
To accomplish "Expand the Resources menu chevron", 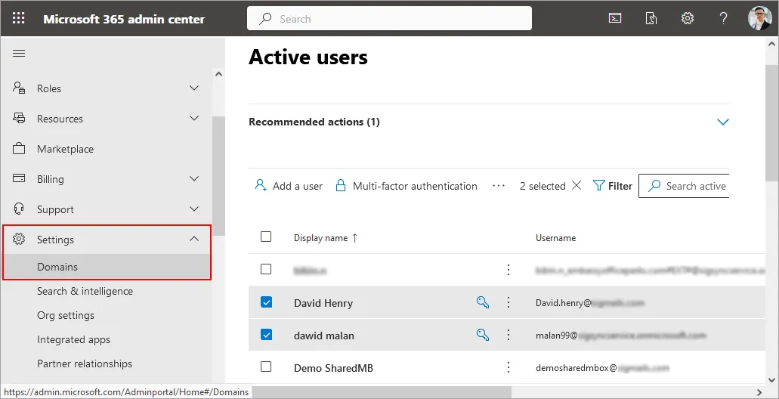I will click(194, 118).
